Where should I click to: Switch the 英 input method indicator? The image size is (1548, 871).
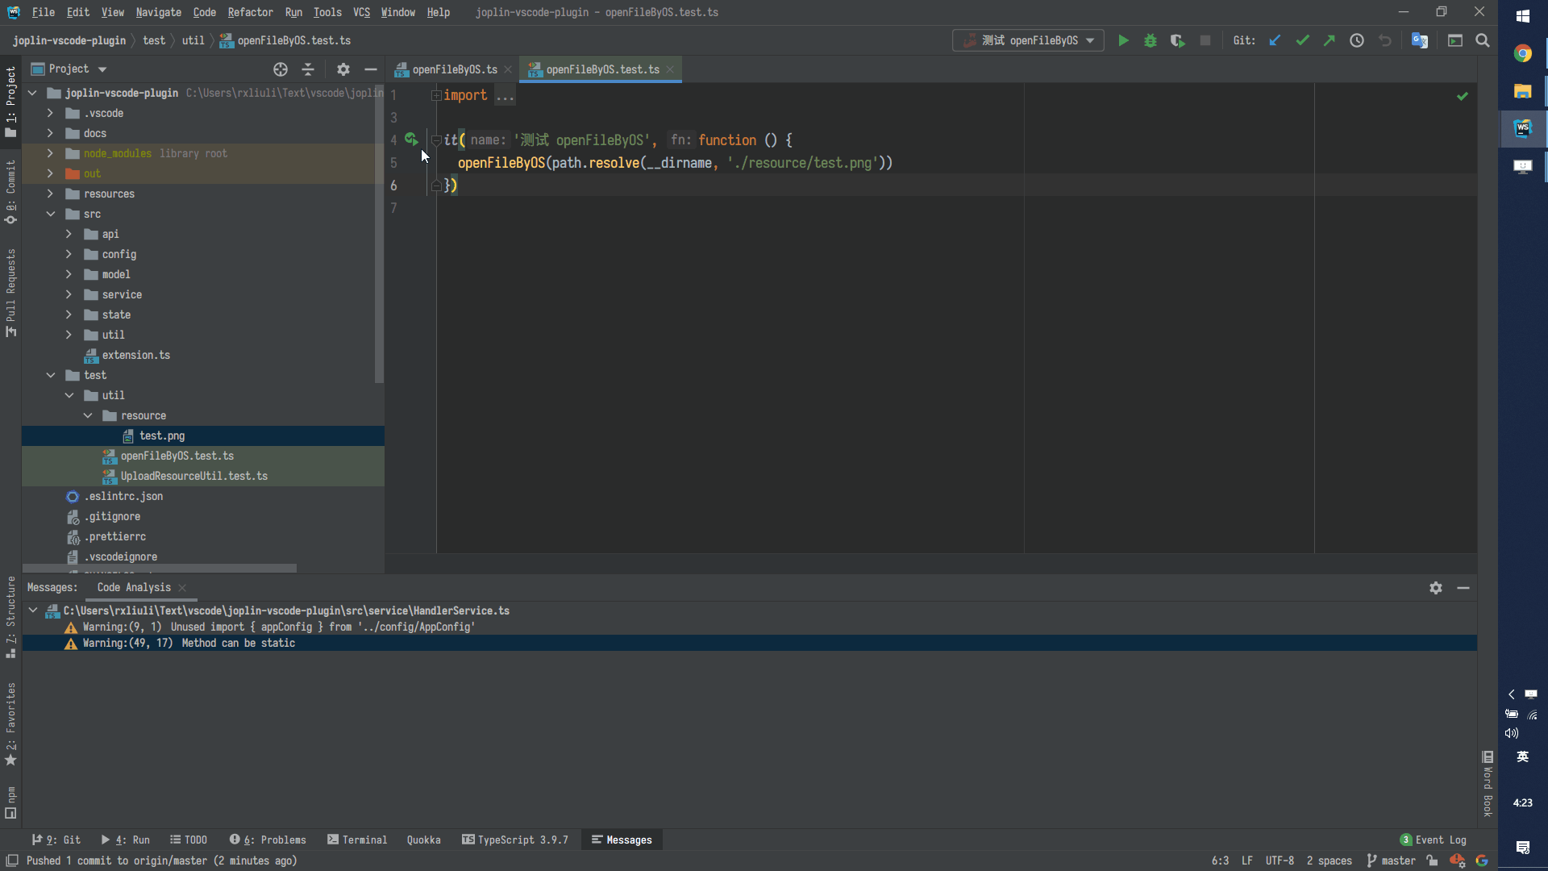coord(1523,756)
